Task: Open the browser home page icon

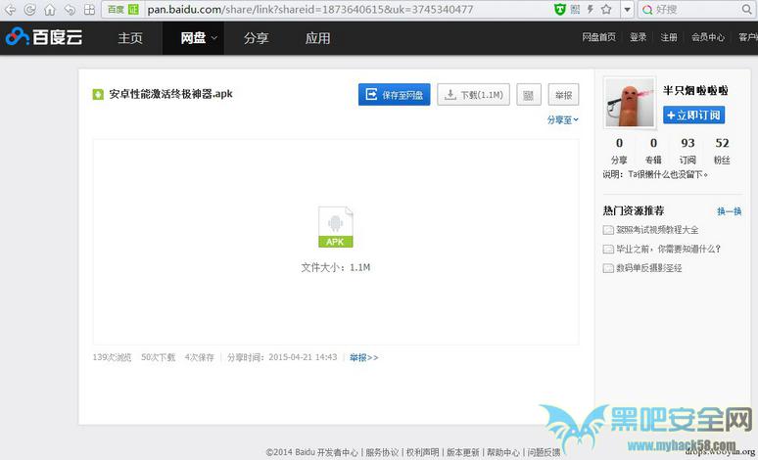Action: point(50,9)
